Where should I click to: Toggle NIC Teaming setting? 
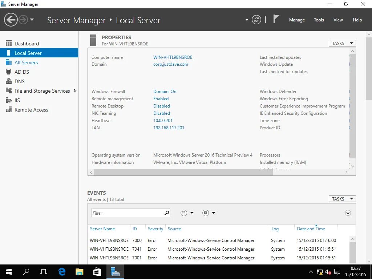point(161,113)
